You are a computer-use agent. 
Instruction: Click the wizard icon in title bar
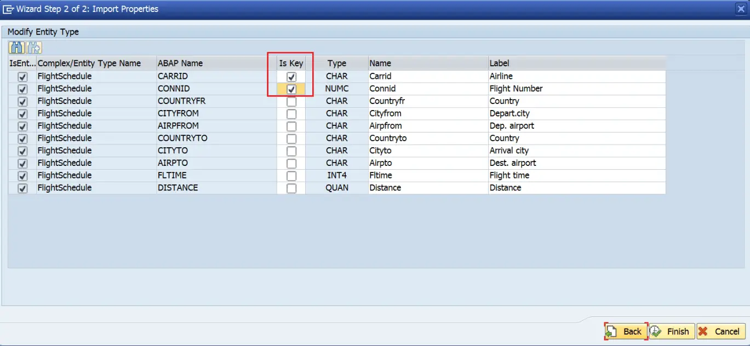8,9
